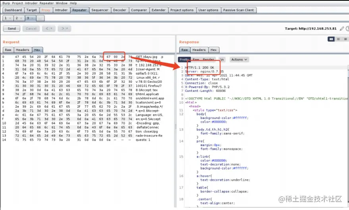Click response line 'Content-Length: 60936'
The image size is (349, 210).
pyautogui.click(x=205, y=91)
